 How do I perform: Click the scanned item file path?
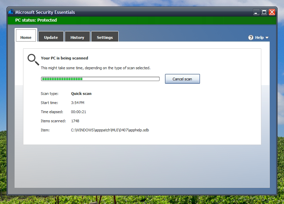[x=110, y=130]
